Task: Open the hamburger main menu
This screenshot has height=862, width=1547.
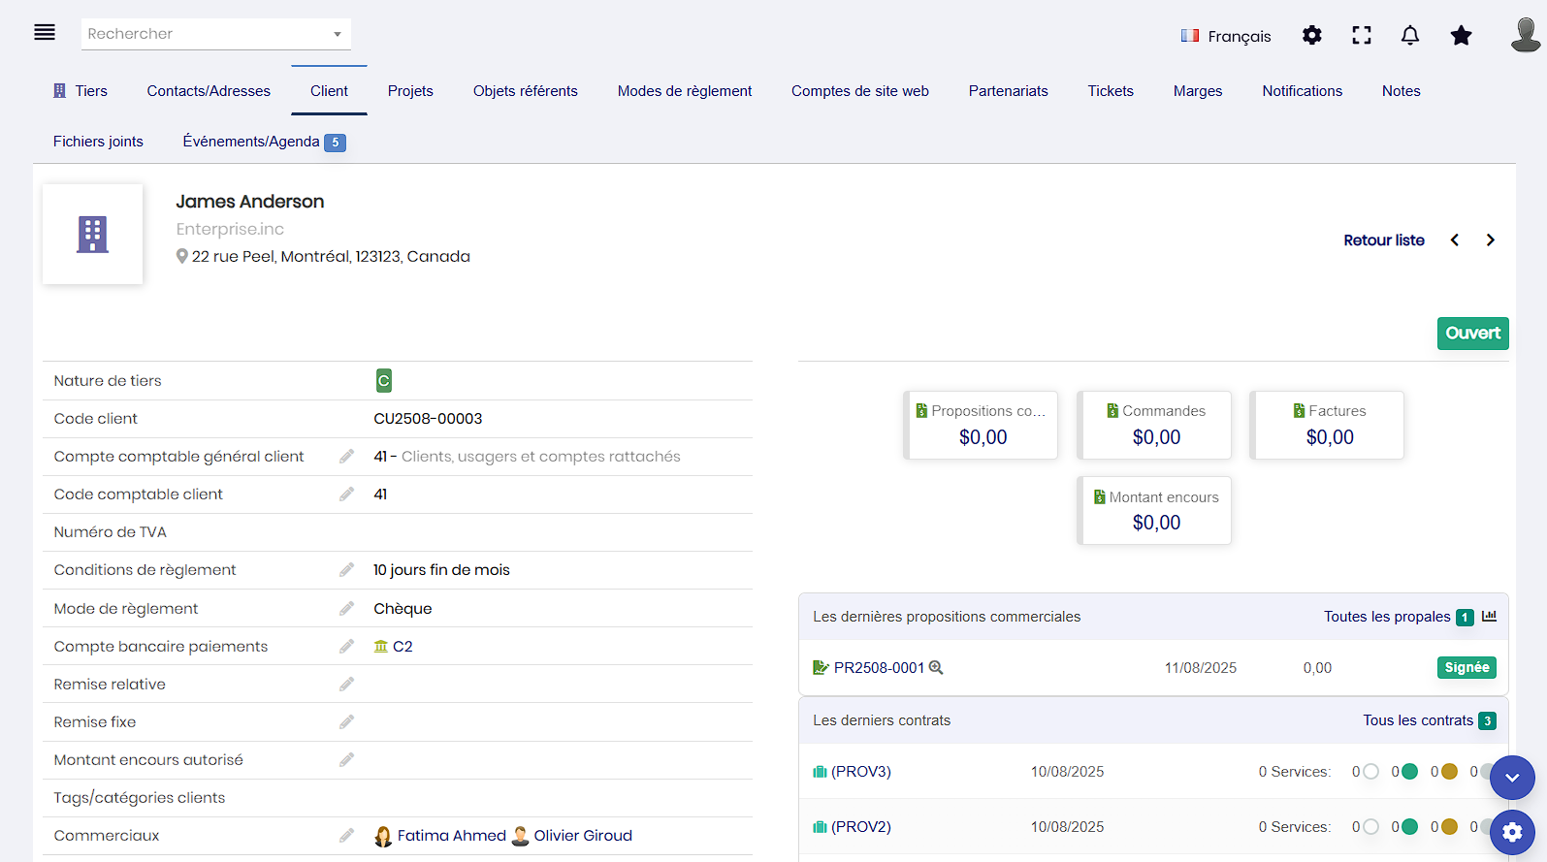Action: 45,33
